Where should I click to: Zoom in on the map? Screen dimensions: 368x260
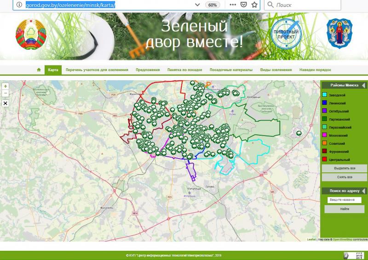6,86
